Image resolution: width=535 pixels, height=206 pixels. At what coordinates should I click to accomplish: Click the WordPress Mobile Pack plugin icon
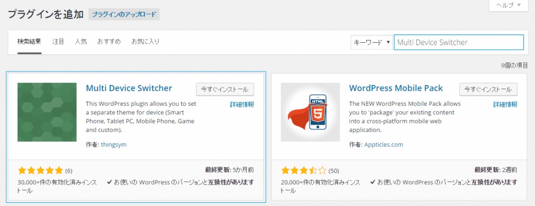(x=310, y=112)
